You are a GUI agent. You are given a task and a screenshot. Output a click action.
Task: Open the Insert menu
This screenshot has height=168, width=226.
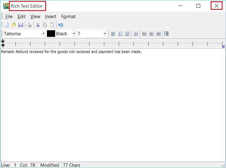coord(51,17)
